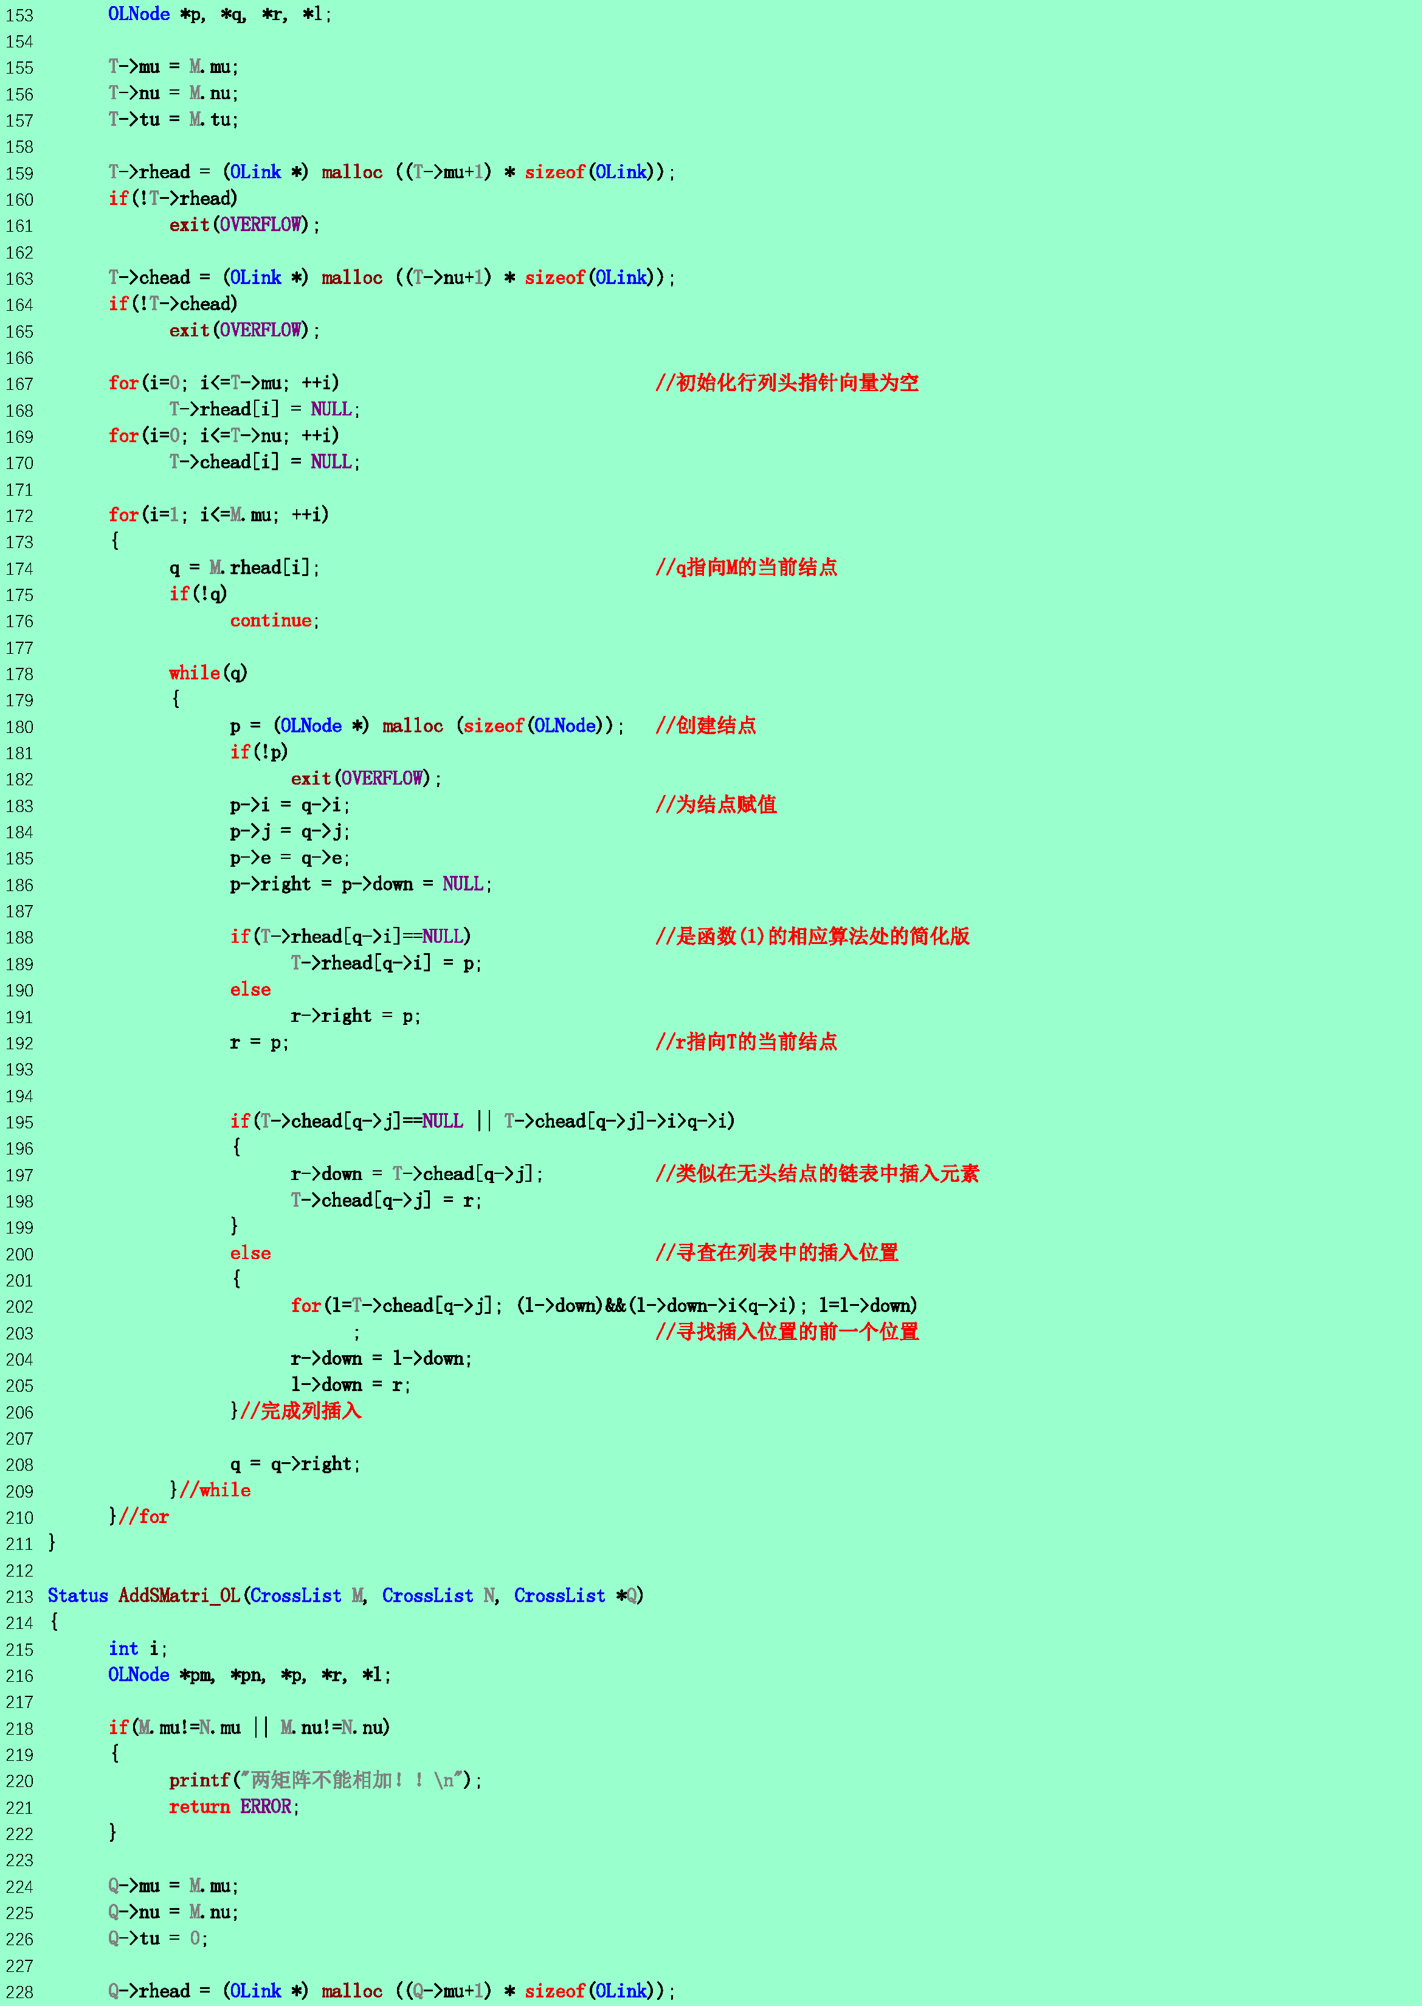1422x2006 pixels.
Task: Click 'return ERROR;' on line 221
Action: click(234, 1806)
